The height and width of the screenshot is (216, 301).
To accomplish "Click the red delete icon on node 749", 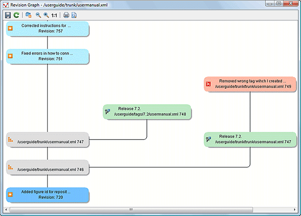I will click(208, 84).
